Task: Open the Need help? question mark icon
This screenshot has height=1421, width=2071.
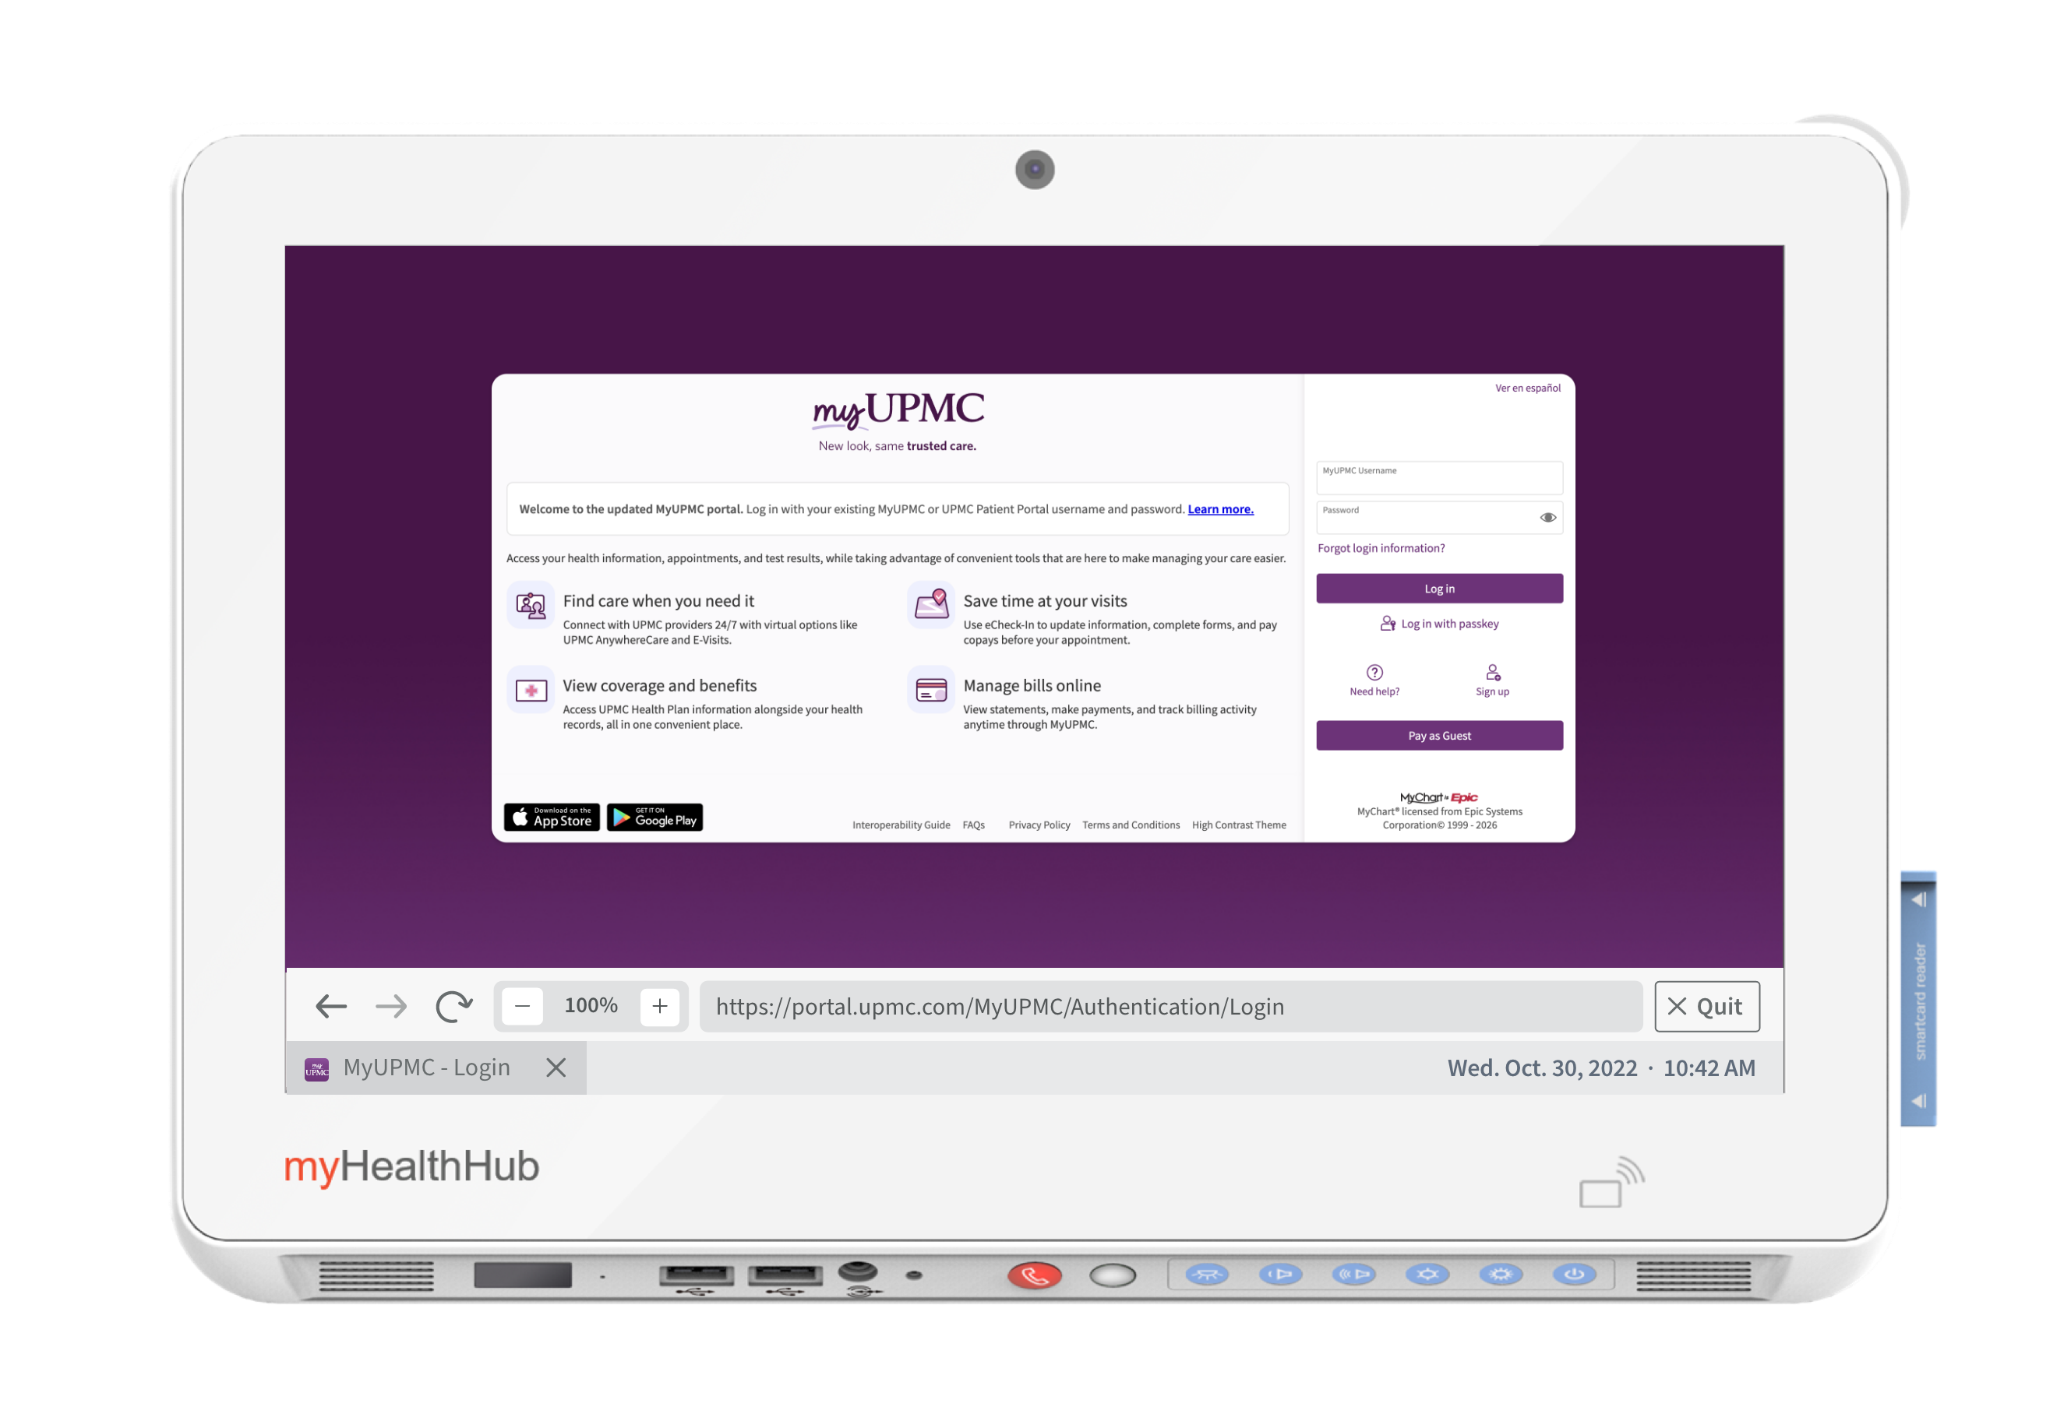Action: (x=1374, y=672)
